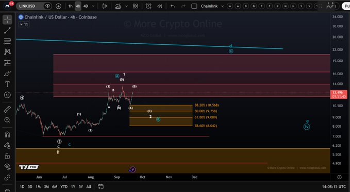Image resolution: width=350 pixels, height=192 pixels.
Task: Open the chart patterns tool group
Action: [7, 52]
